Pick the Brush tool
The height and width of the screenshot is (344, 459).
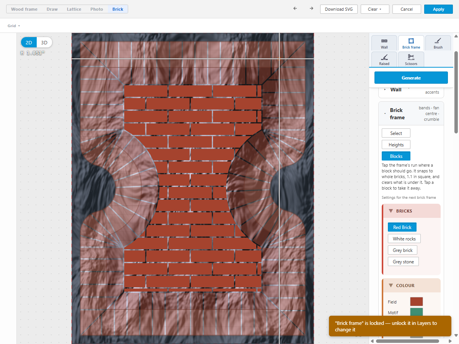click(x=438, y=43)
